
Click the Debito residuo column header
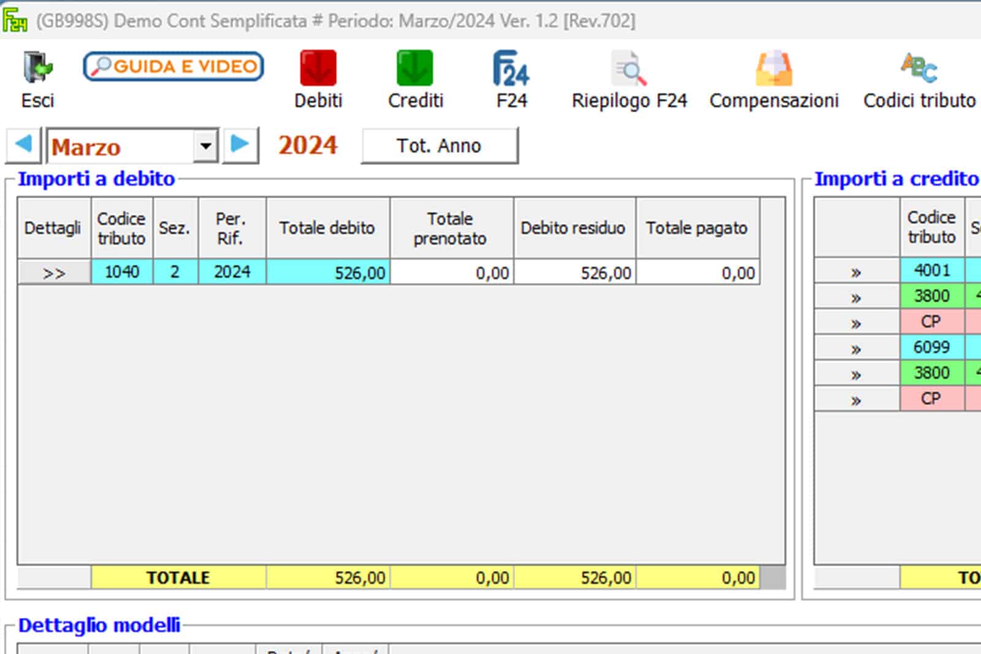pos(575,228)
